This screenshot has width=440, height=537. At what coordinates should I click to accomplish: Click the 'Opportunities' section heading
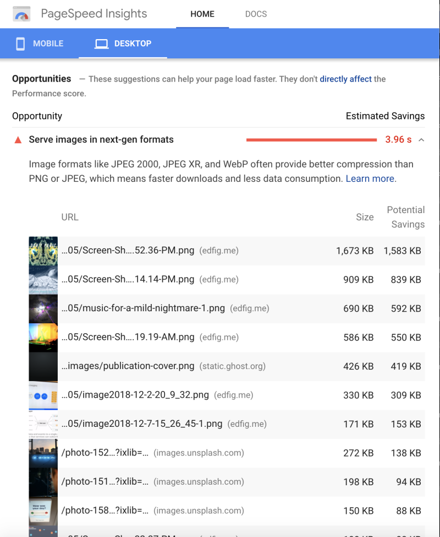tap(41, 79)
